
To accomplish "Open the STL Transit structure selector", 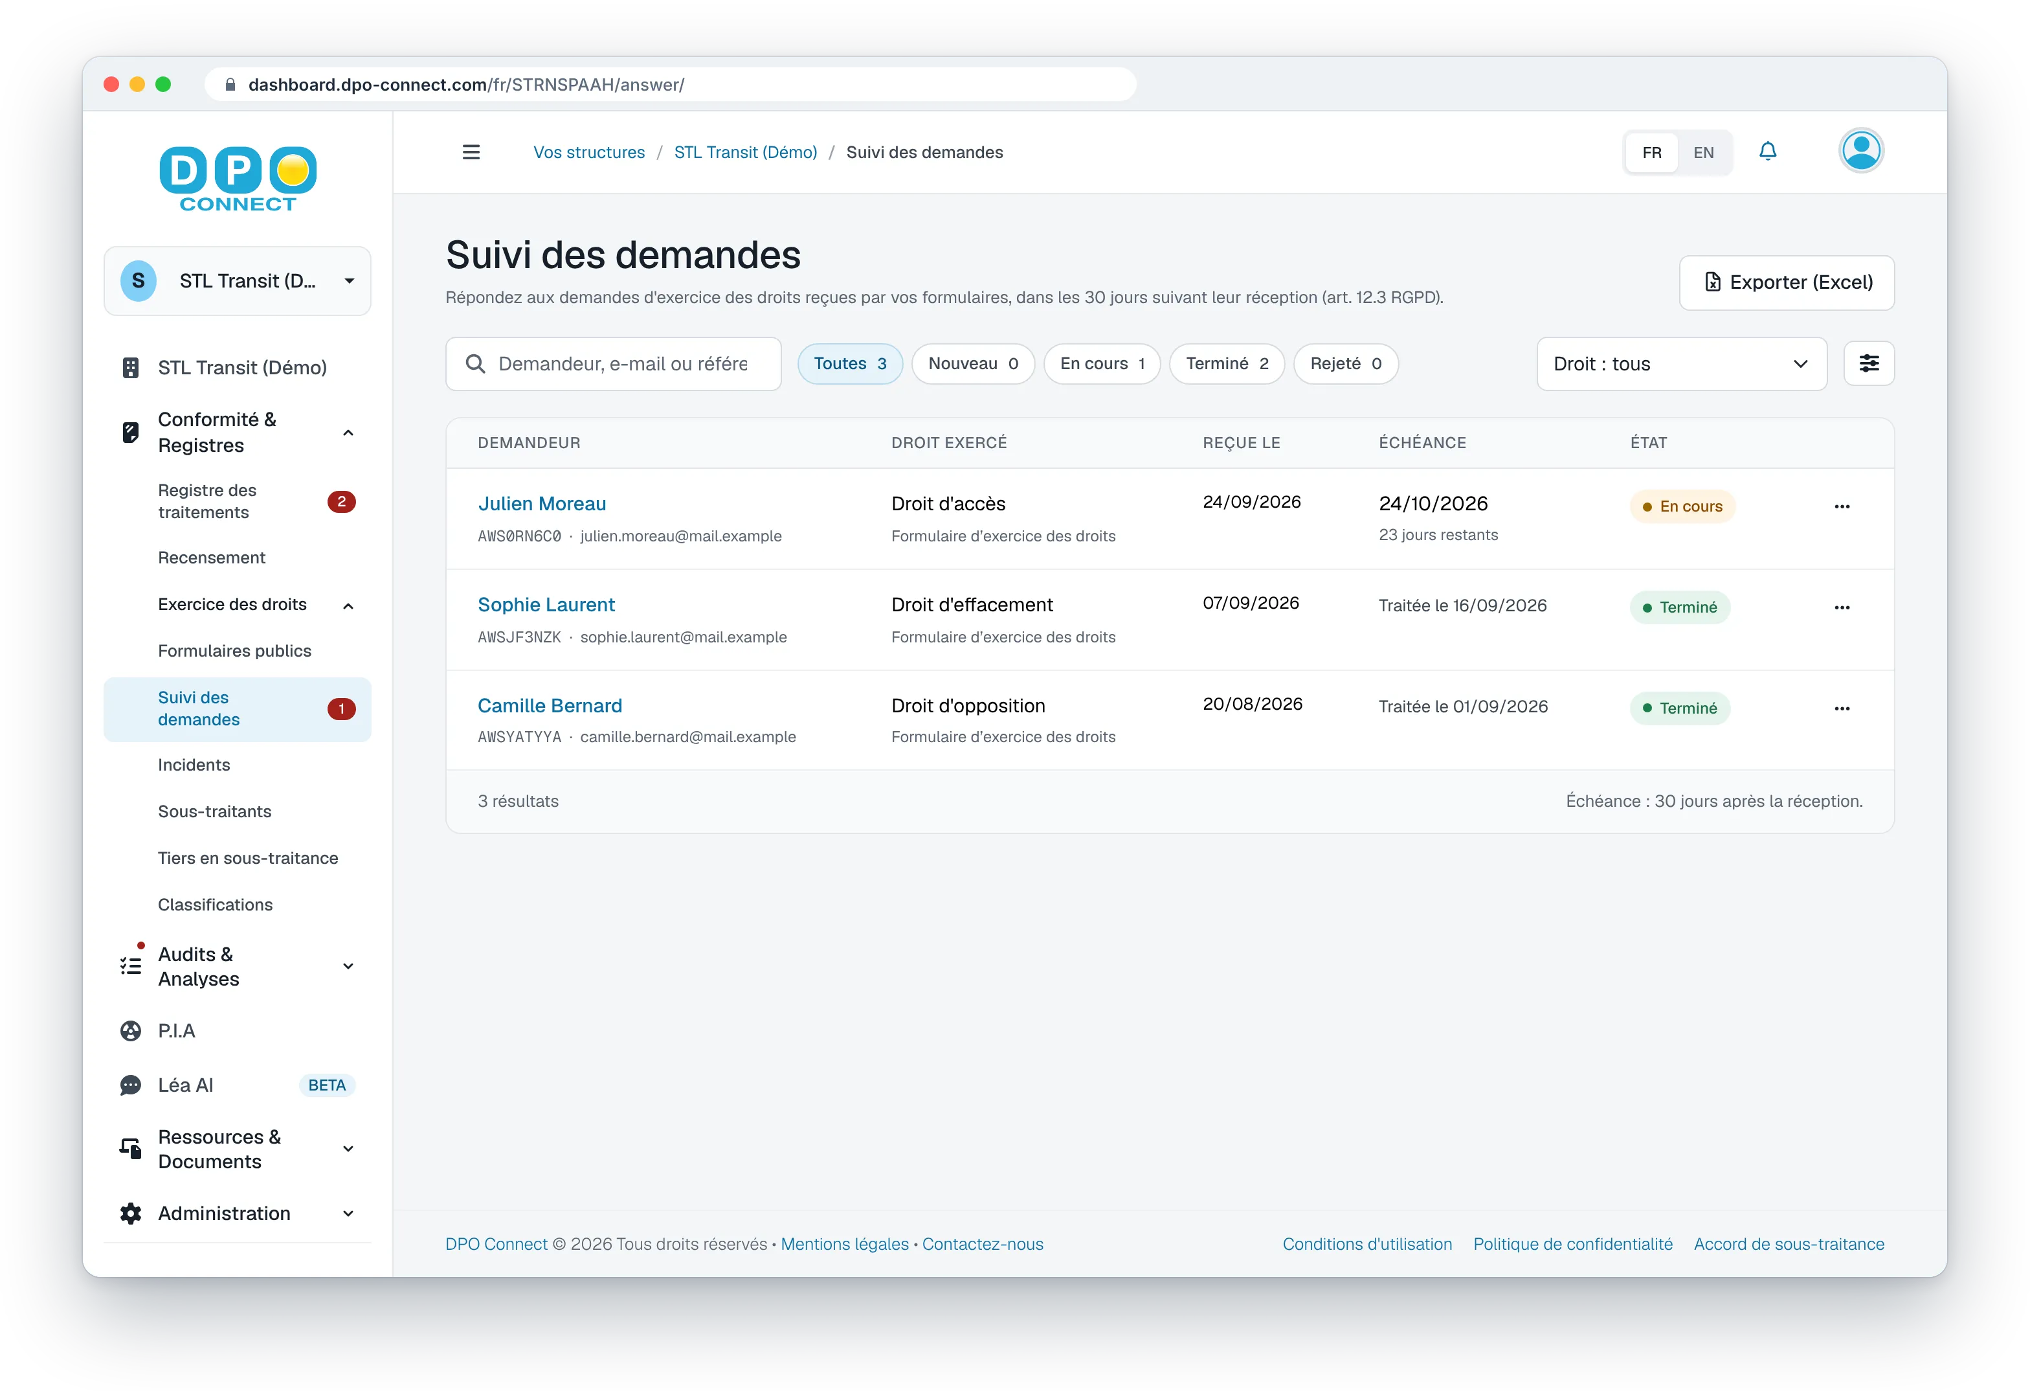I will pyautogui.click(x=238, y=280).
